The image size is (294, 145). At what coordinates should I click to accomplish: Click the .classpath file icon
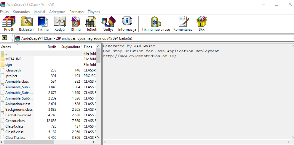(x=2, y=70)
